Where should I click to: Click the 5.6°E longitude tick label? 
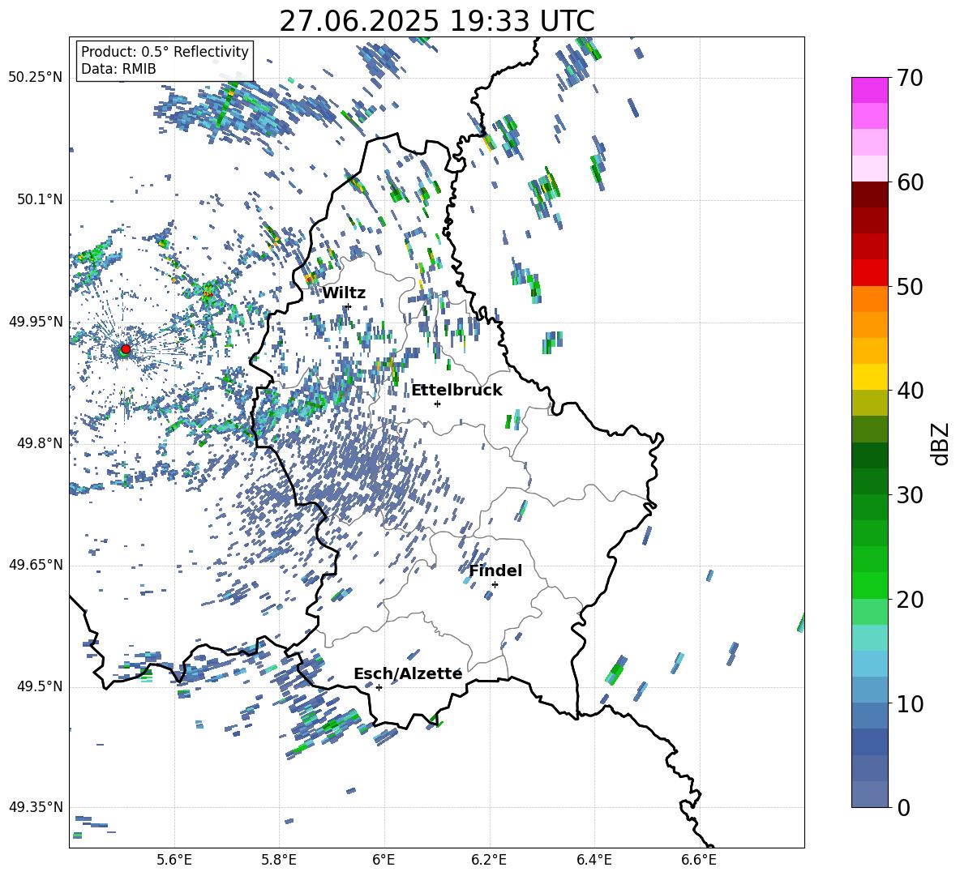pyautogui.click(x=174, y=861)
